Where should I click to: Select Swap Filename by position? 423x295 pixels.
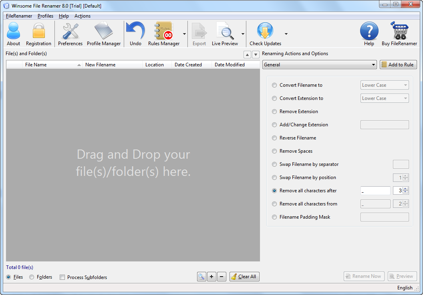click(x=274, y=177)
